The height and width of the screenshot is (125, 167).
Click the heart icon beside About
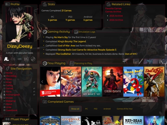[4, 104]
